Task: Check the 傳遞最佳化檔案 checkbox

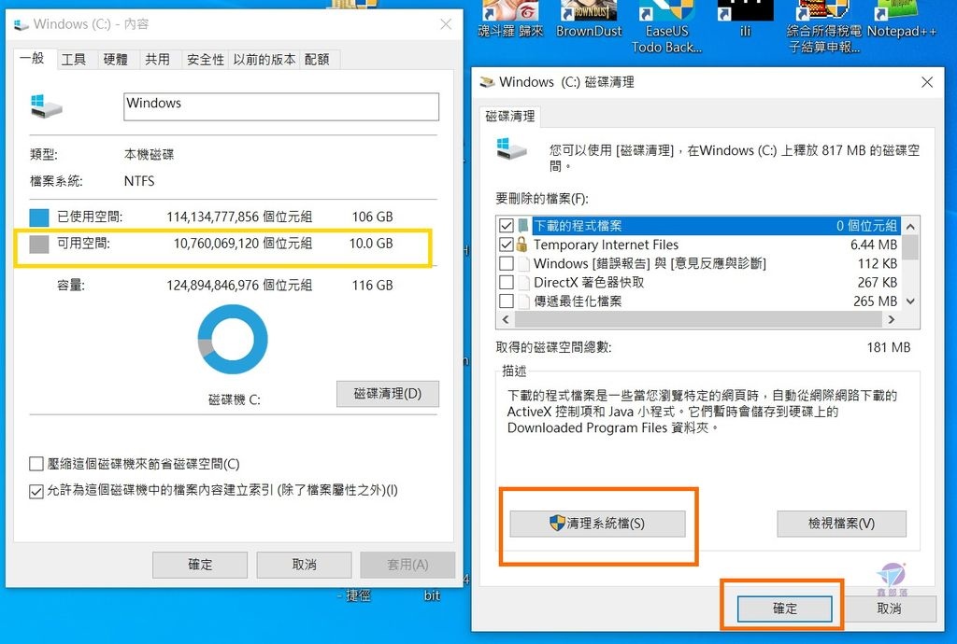Action: 506,301
